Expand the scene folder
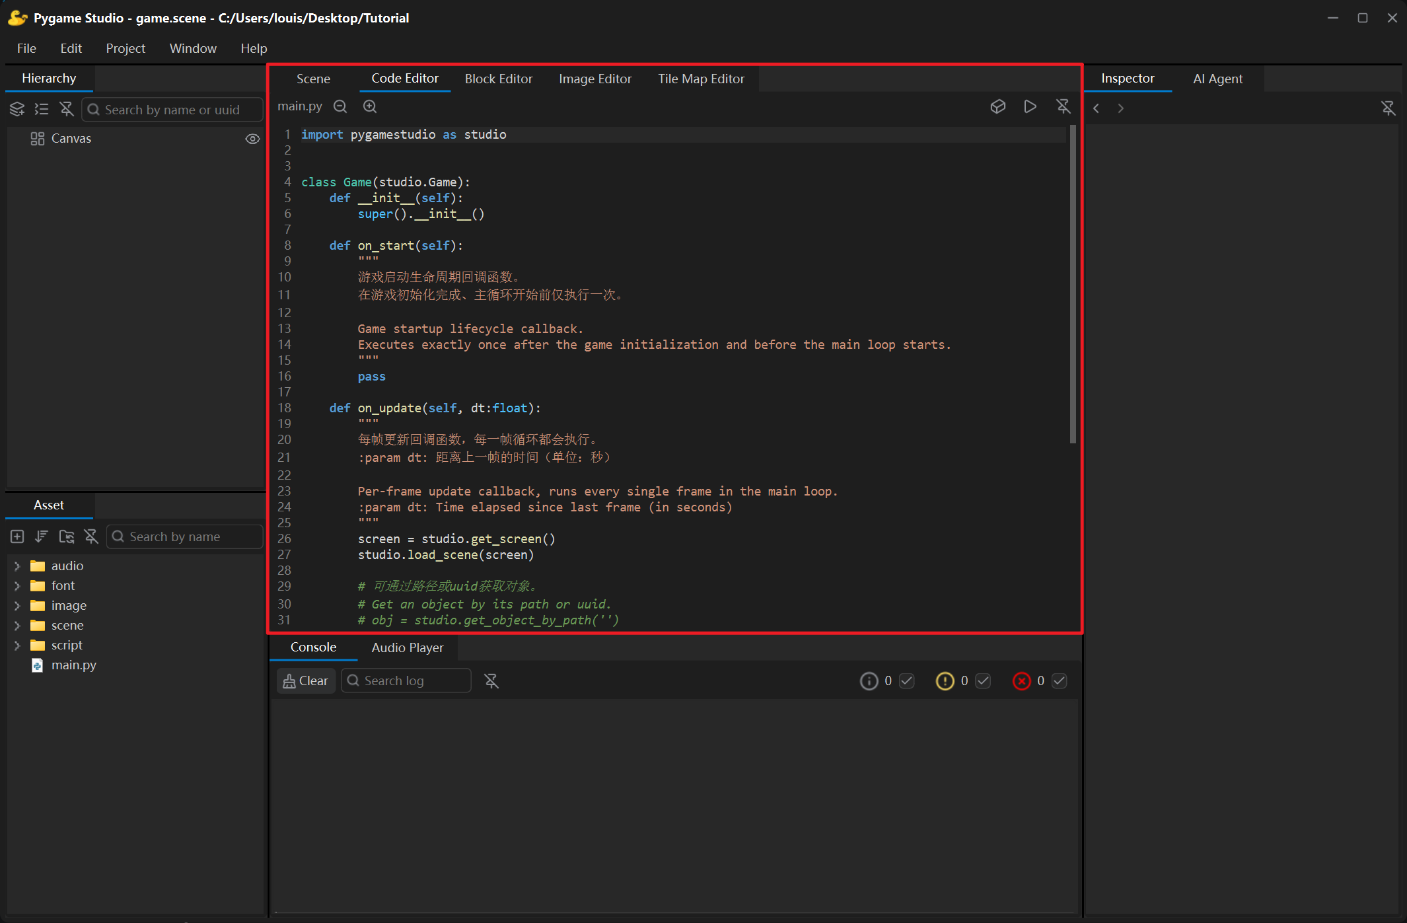Screen dimensions: 1407x923 click(x=17, y=626)
